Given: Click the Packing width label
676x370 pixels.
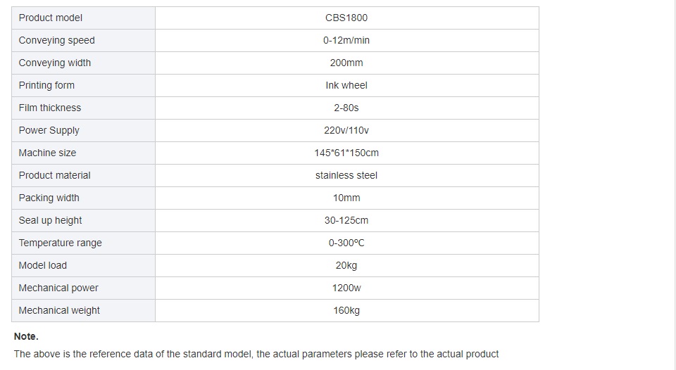Looking at the screenshot, I should (x=49, y=198).
